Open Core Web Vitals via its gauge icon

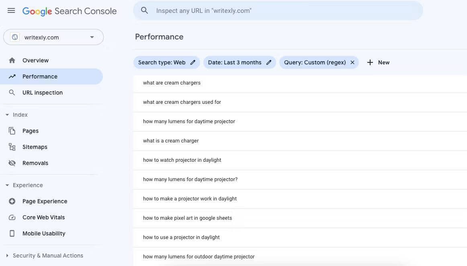pyautogui.click(x=12, y=217)
